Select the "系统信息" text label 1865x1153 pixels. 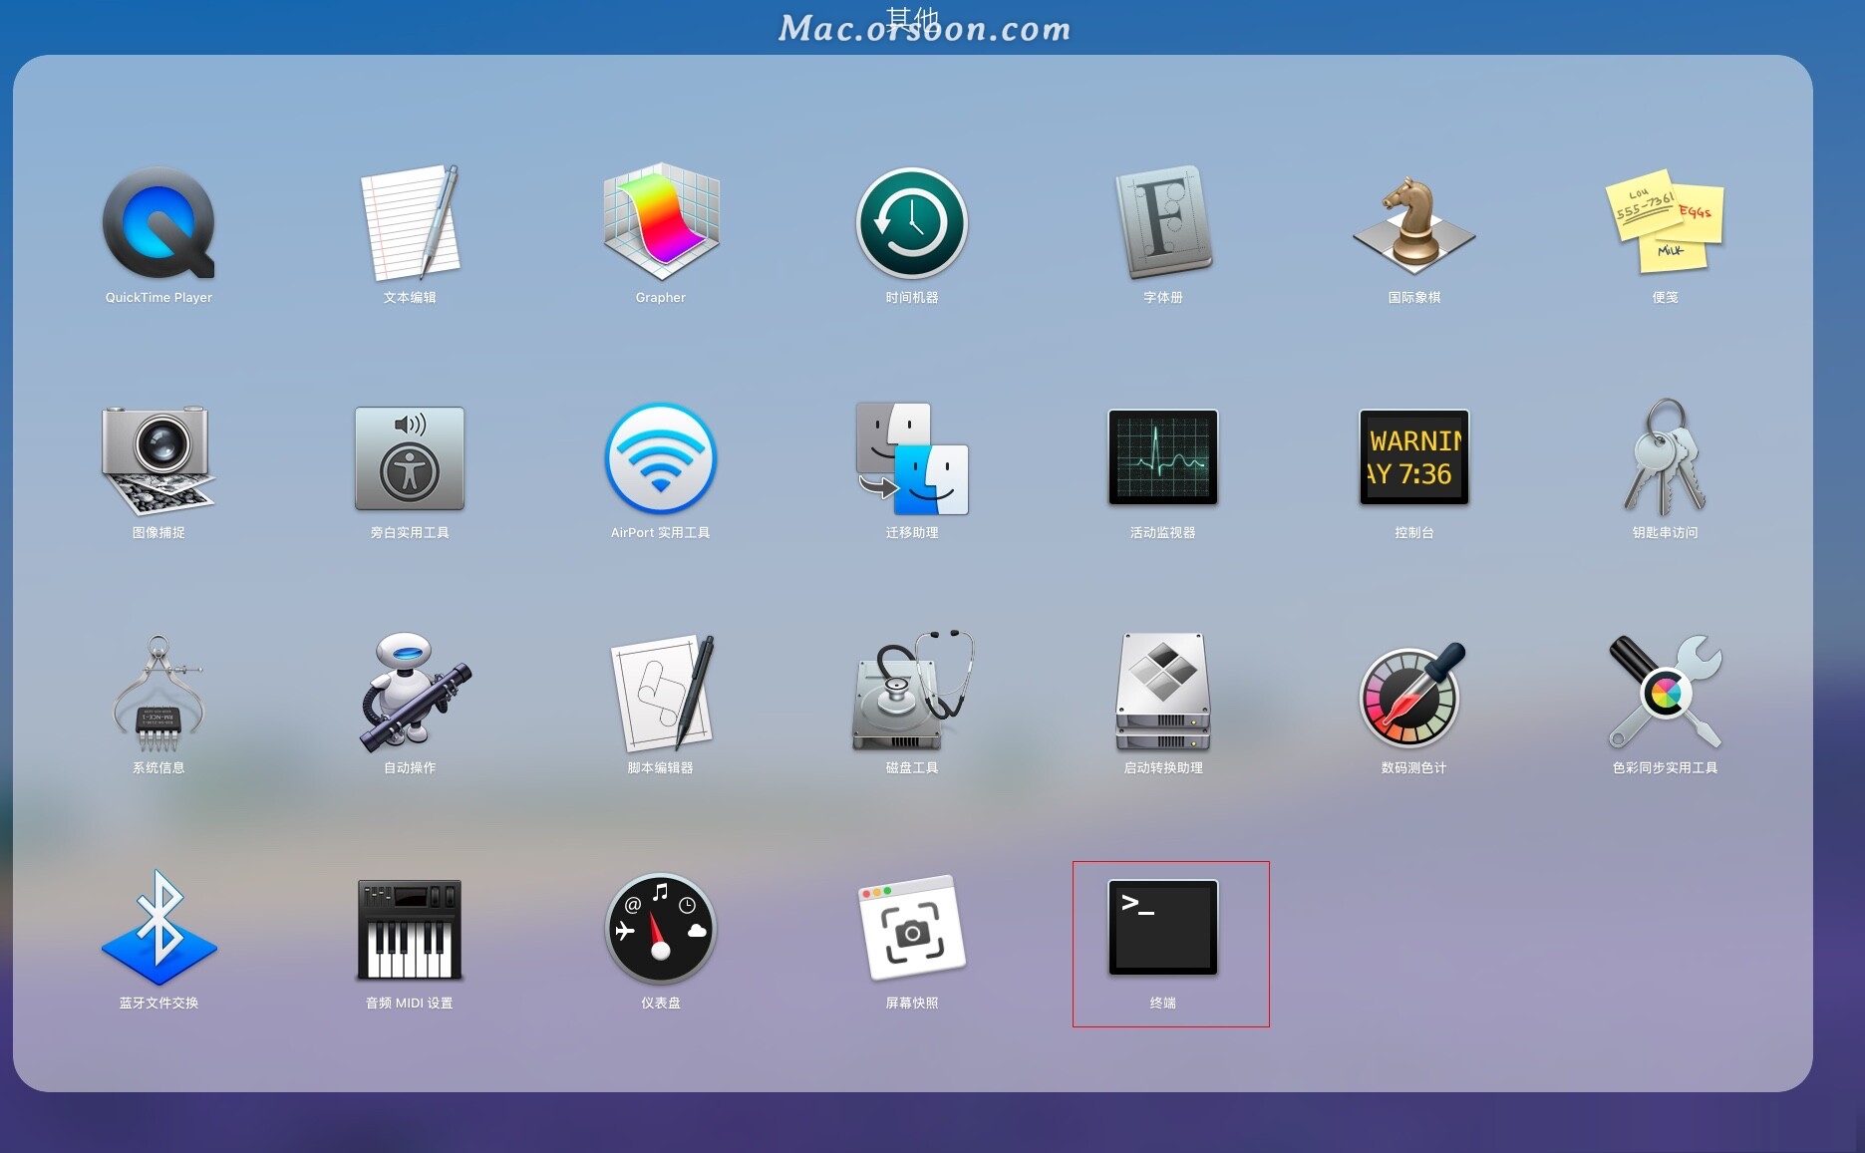(158, 767)
